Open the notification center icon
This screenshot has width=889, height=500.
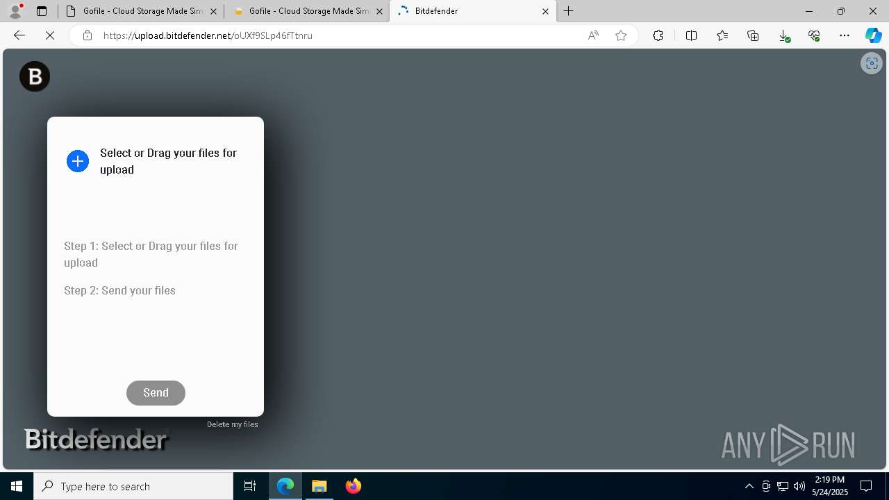(866, 486)
